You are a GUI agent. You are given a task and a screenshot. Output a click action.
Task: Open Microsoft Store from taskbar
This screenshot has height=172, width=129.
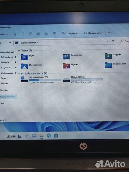(x=56, y=136)
